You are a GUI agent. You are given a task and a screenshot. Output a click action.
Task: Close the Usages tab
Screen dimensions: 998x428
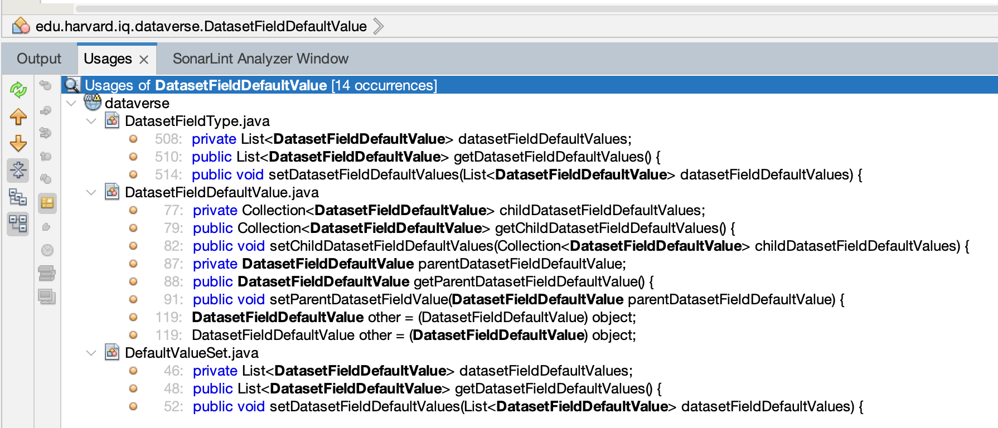[x=144, y=60]
